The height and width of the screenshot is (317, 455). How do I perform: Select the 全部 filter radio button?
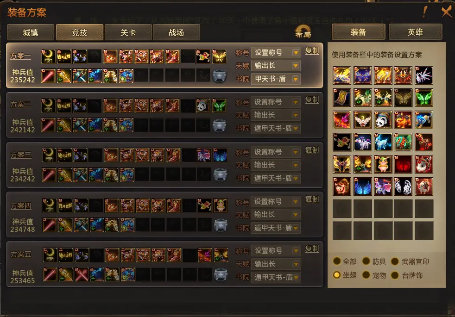point(337,261)
